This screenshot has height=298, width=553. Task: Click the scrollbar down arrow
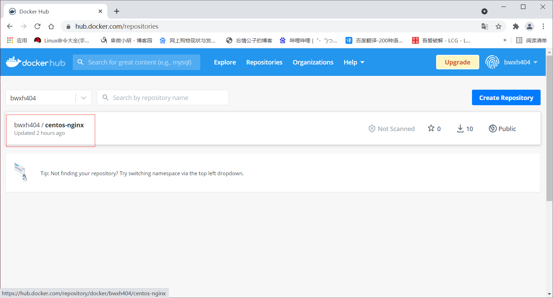[x=549, y=294]
